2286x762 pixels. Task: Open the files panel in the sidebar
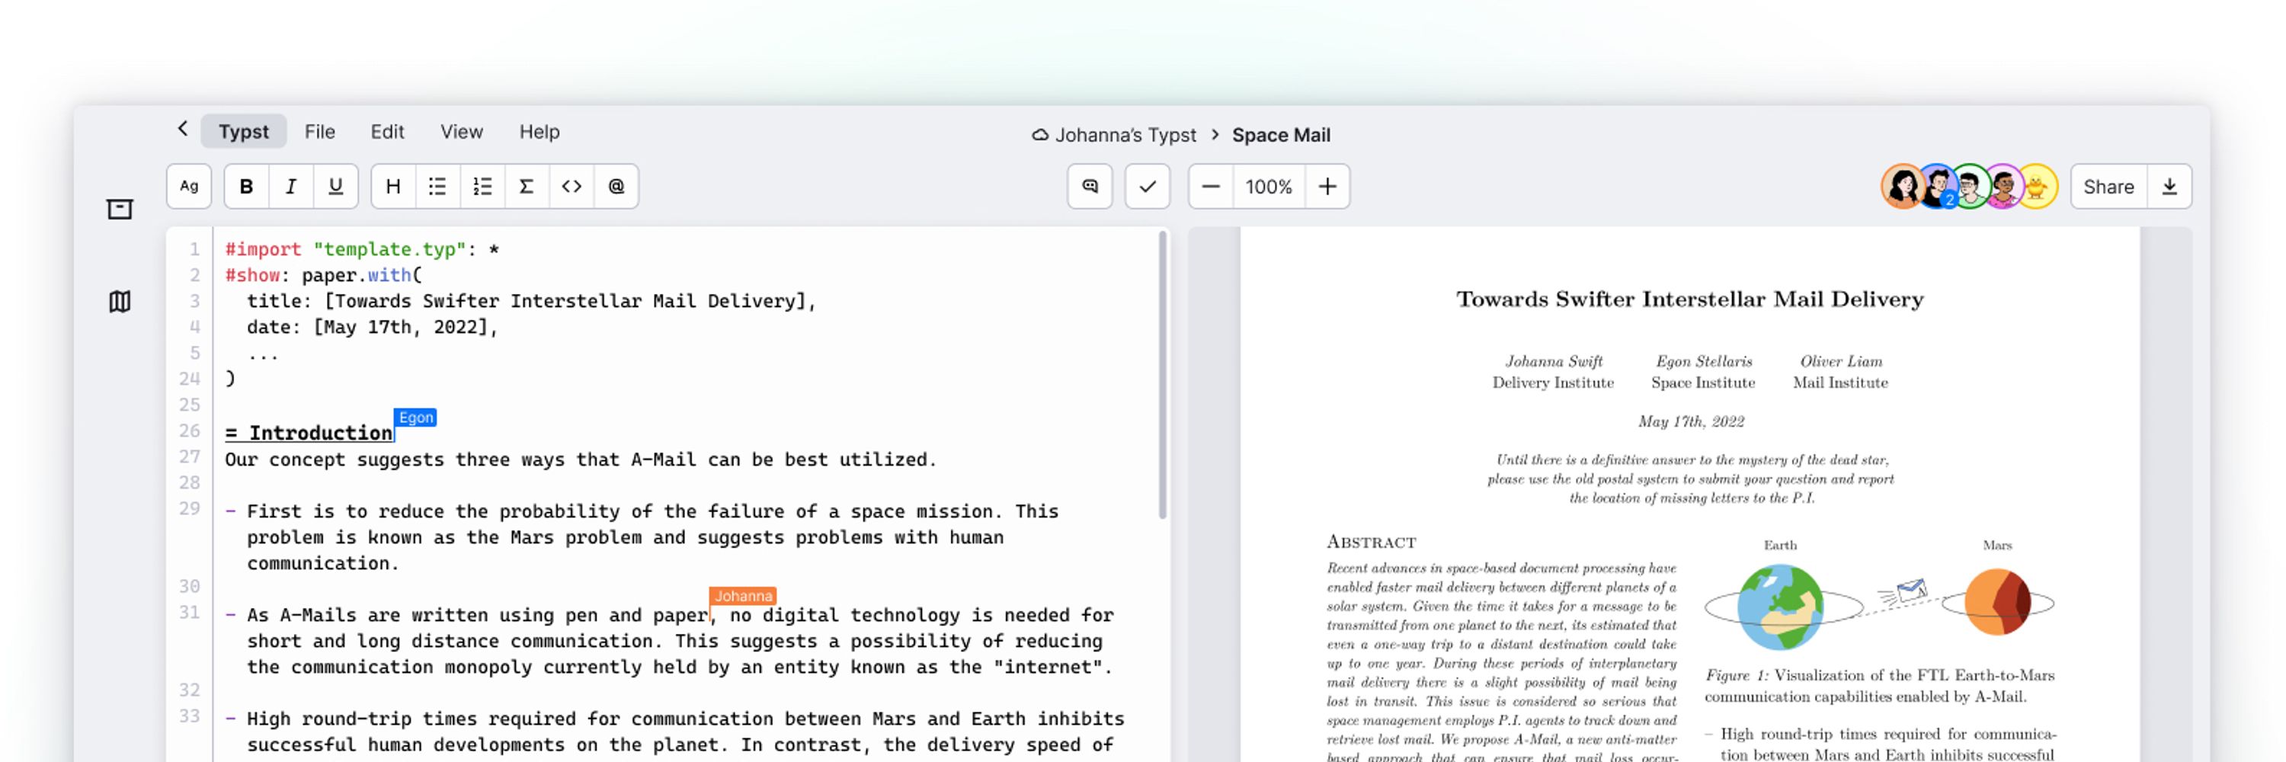click(120, 209)
